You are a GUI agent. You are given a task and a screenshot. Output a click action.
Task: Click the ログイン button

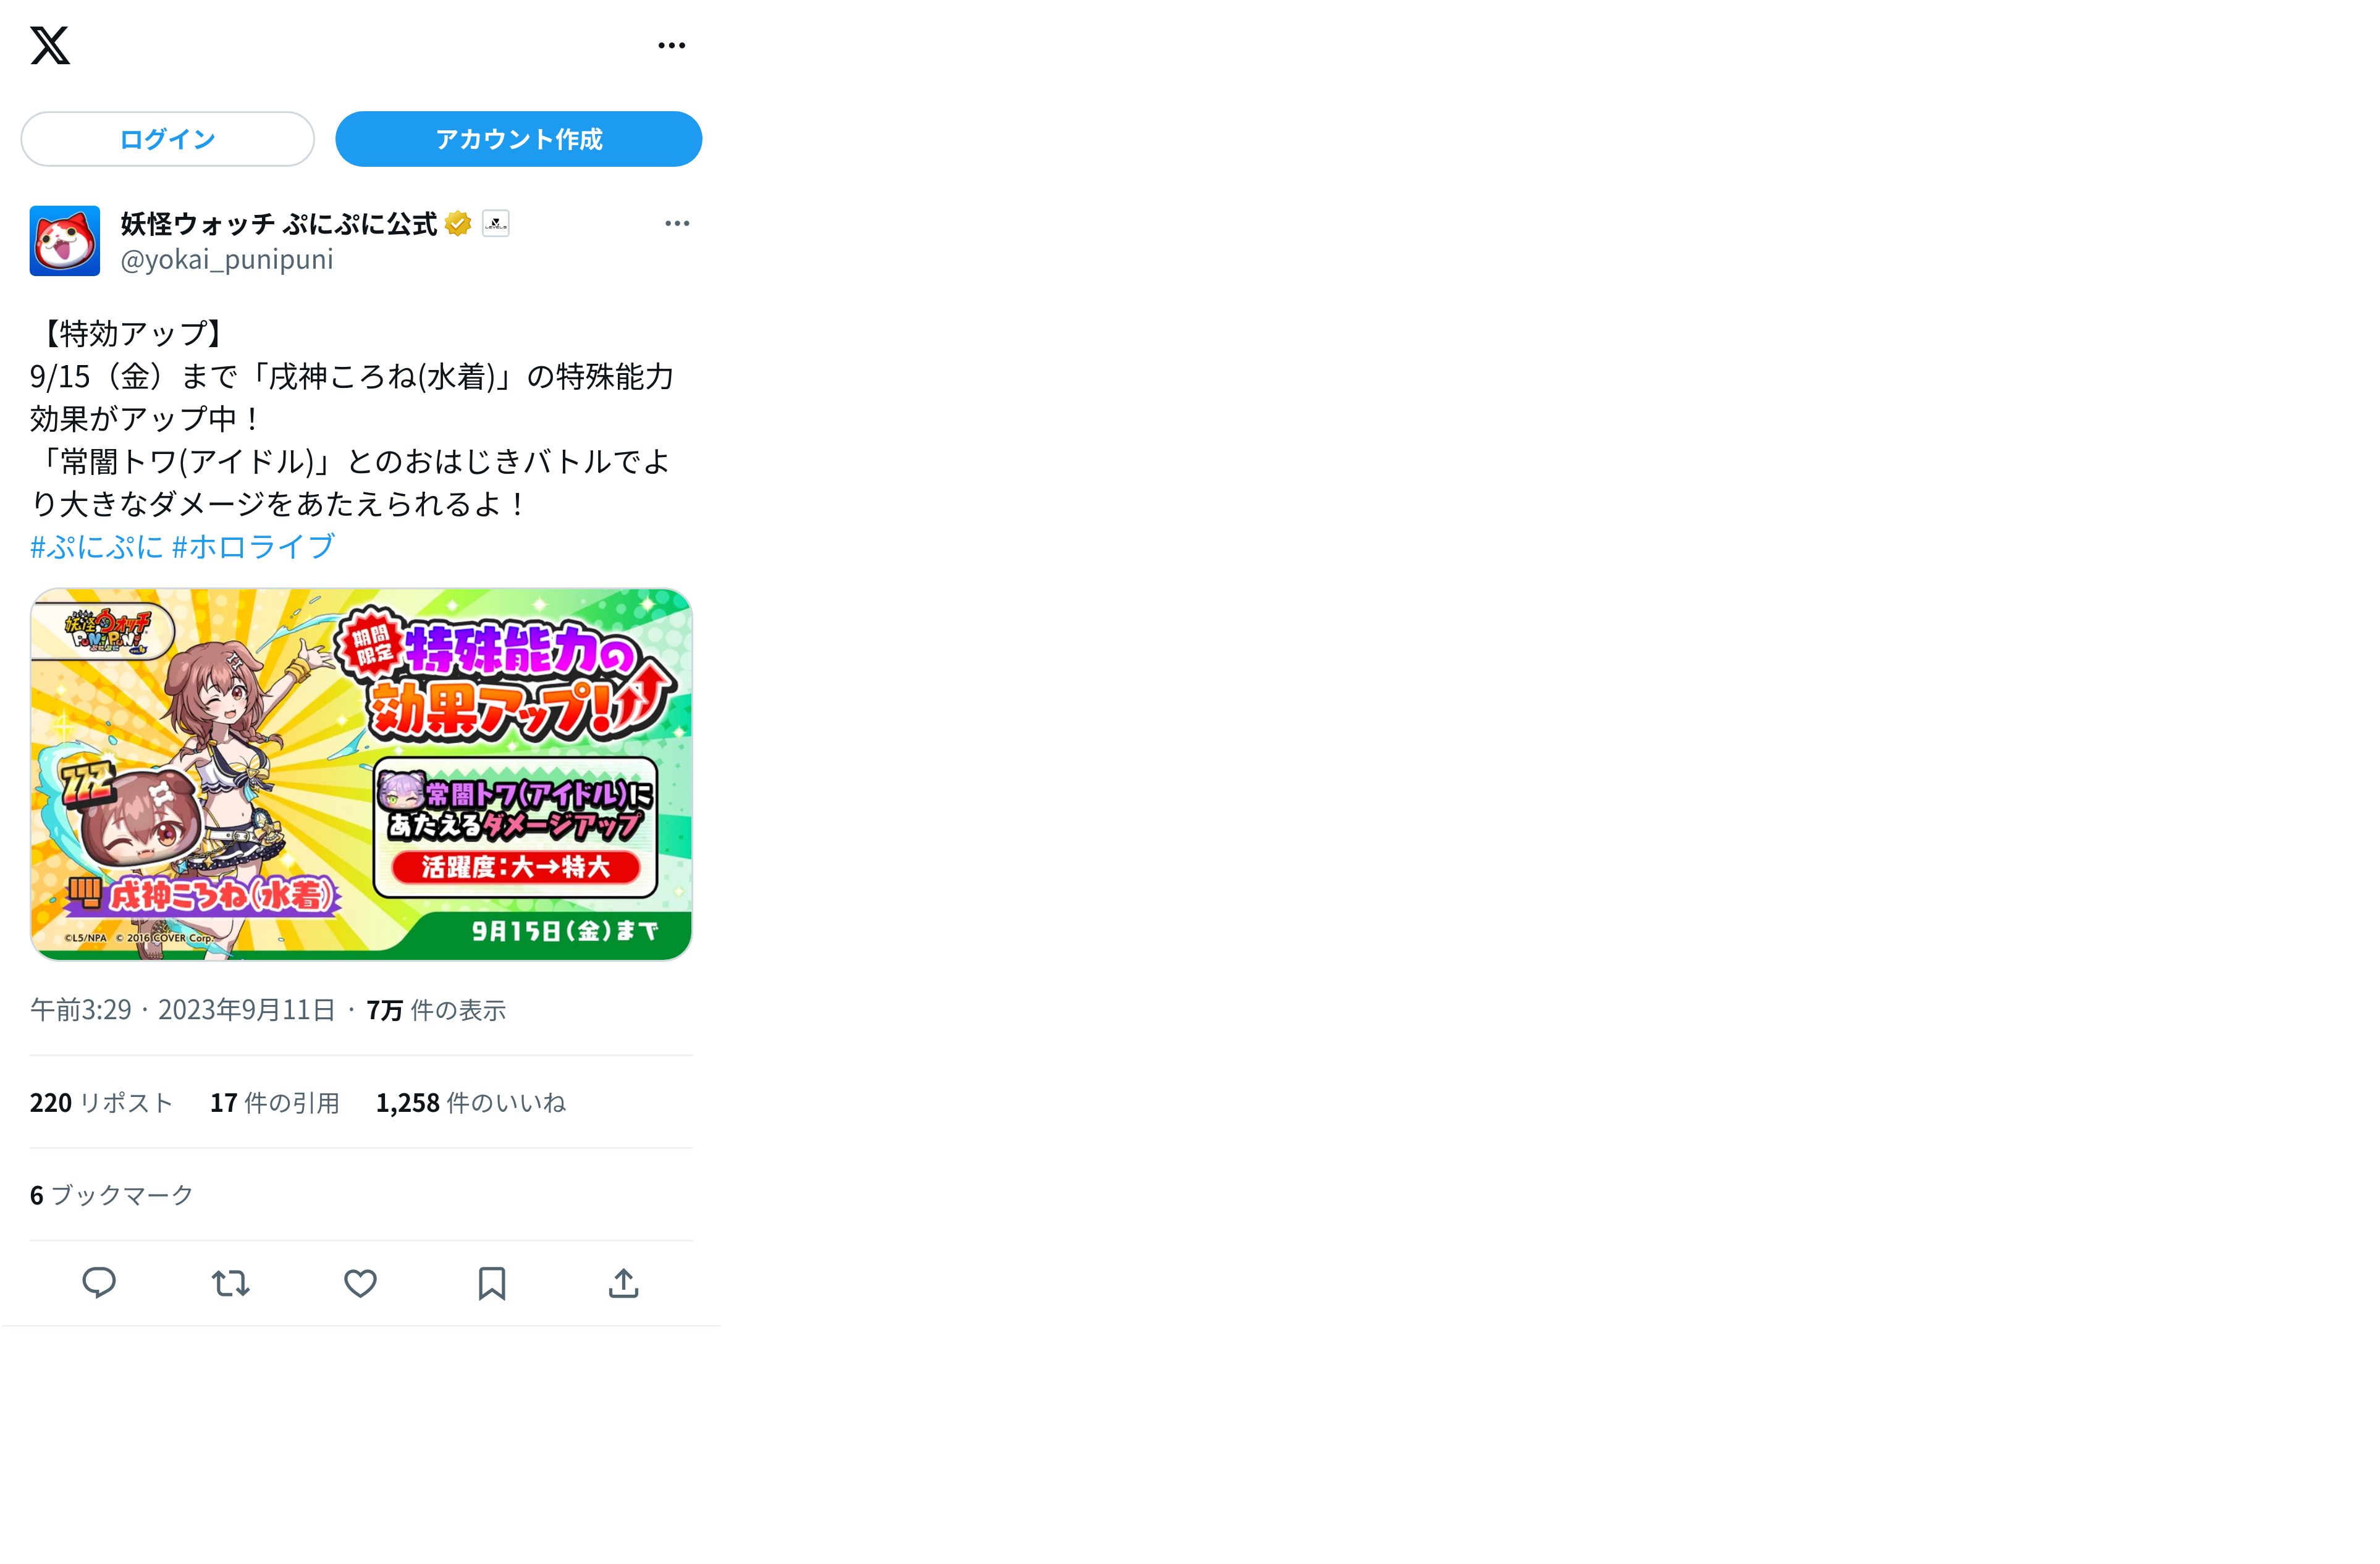167,139
